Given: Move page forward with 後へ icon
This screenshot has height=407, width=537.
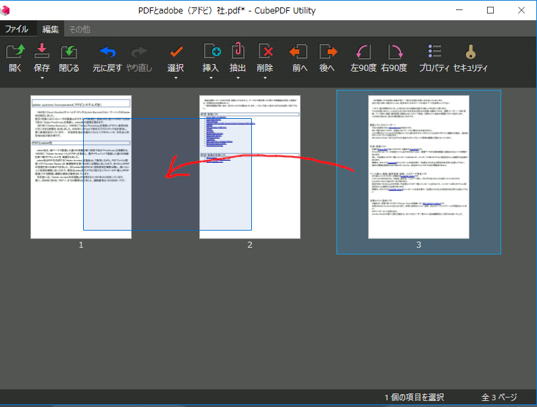Looking at the screenshot, I should pos(328,53).
